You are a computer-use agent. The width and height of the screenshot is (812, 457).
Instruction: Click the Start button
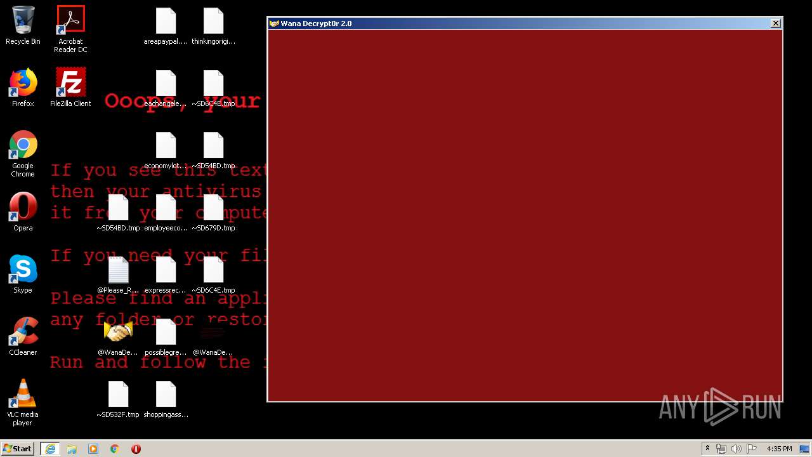tap(18, 448)
